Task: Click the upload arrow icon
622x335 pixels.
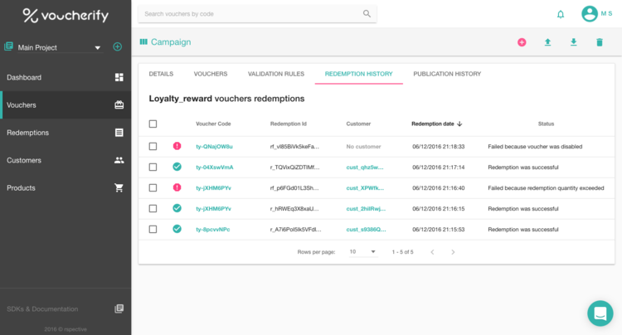Action: click(548, 42)
